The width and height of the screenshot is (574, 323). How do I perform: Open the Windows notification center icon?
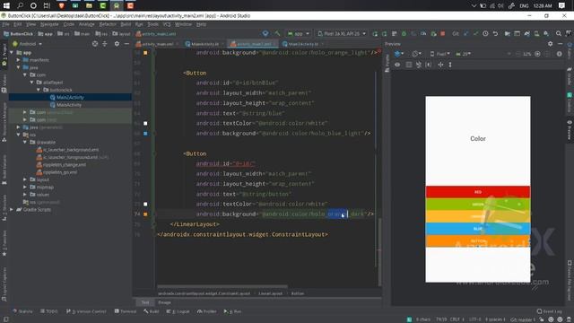point(562,5)
